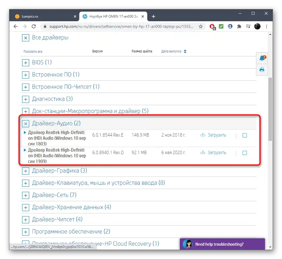The width and height of the screenshot is (282, 259).
Task: Click scrollbar down arrow
Action: point(270,247)
